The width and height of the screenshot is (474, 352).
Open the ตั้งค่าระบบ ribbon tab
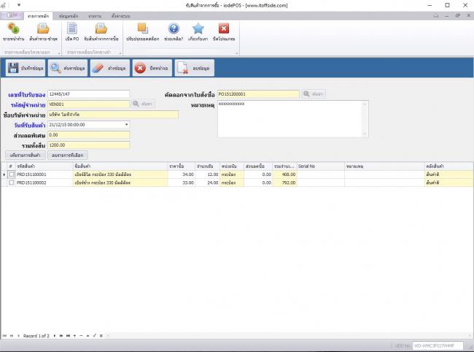(121, 15)
